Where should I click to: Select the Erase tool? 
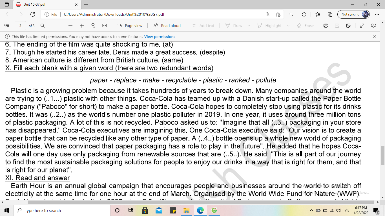pyautogui.click(x=305, y=26)
